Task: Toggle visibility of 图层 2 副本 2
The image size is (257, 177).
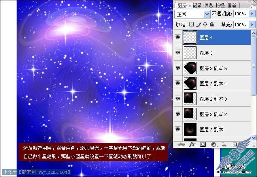Action: (178, 114)
